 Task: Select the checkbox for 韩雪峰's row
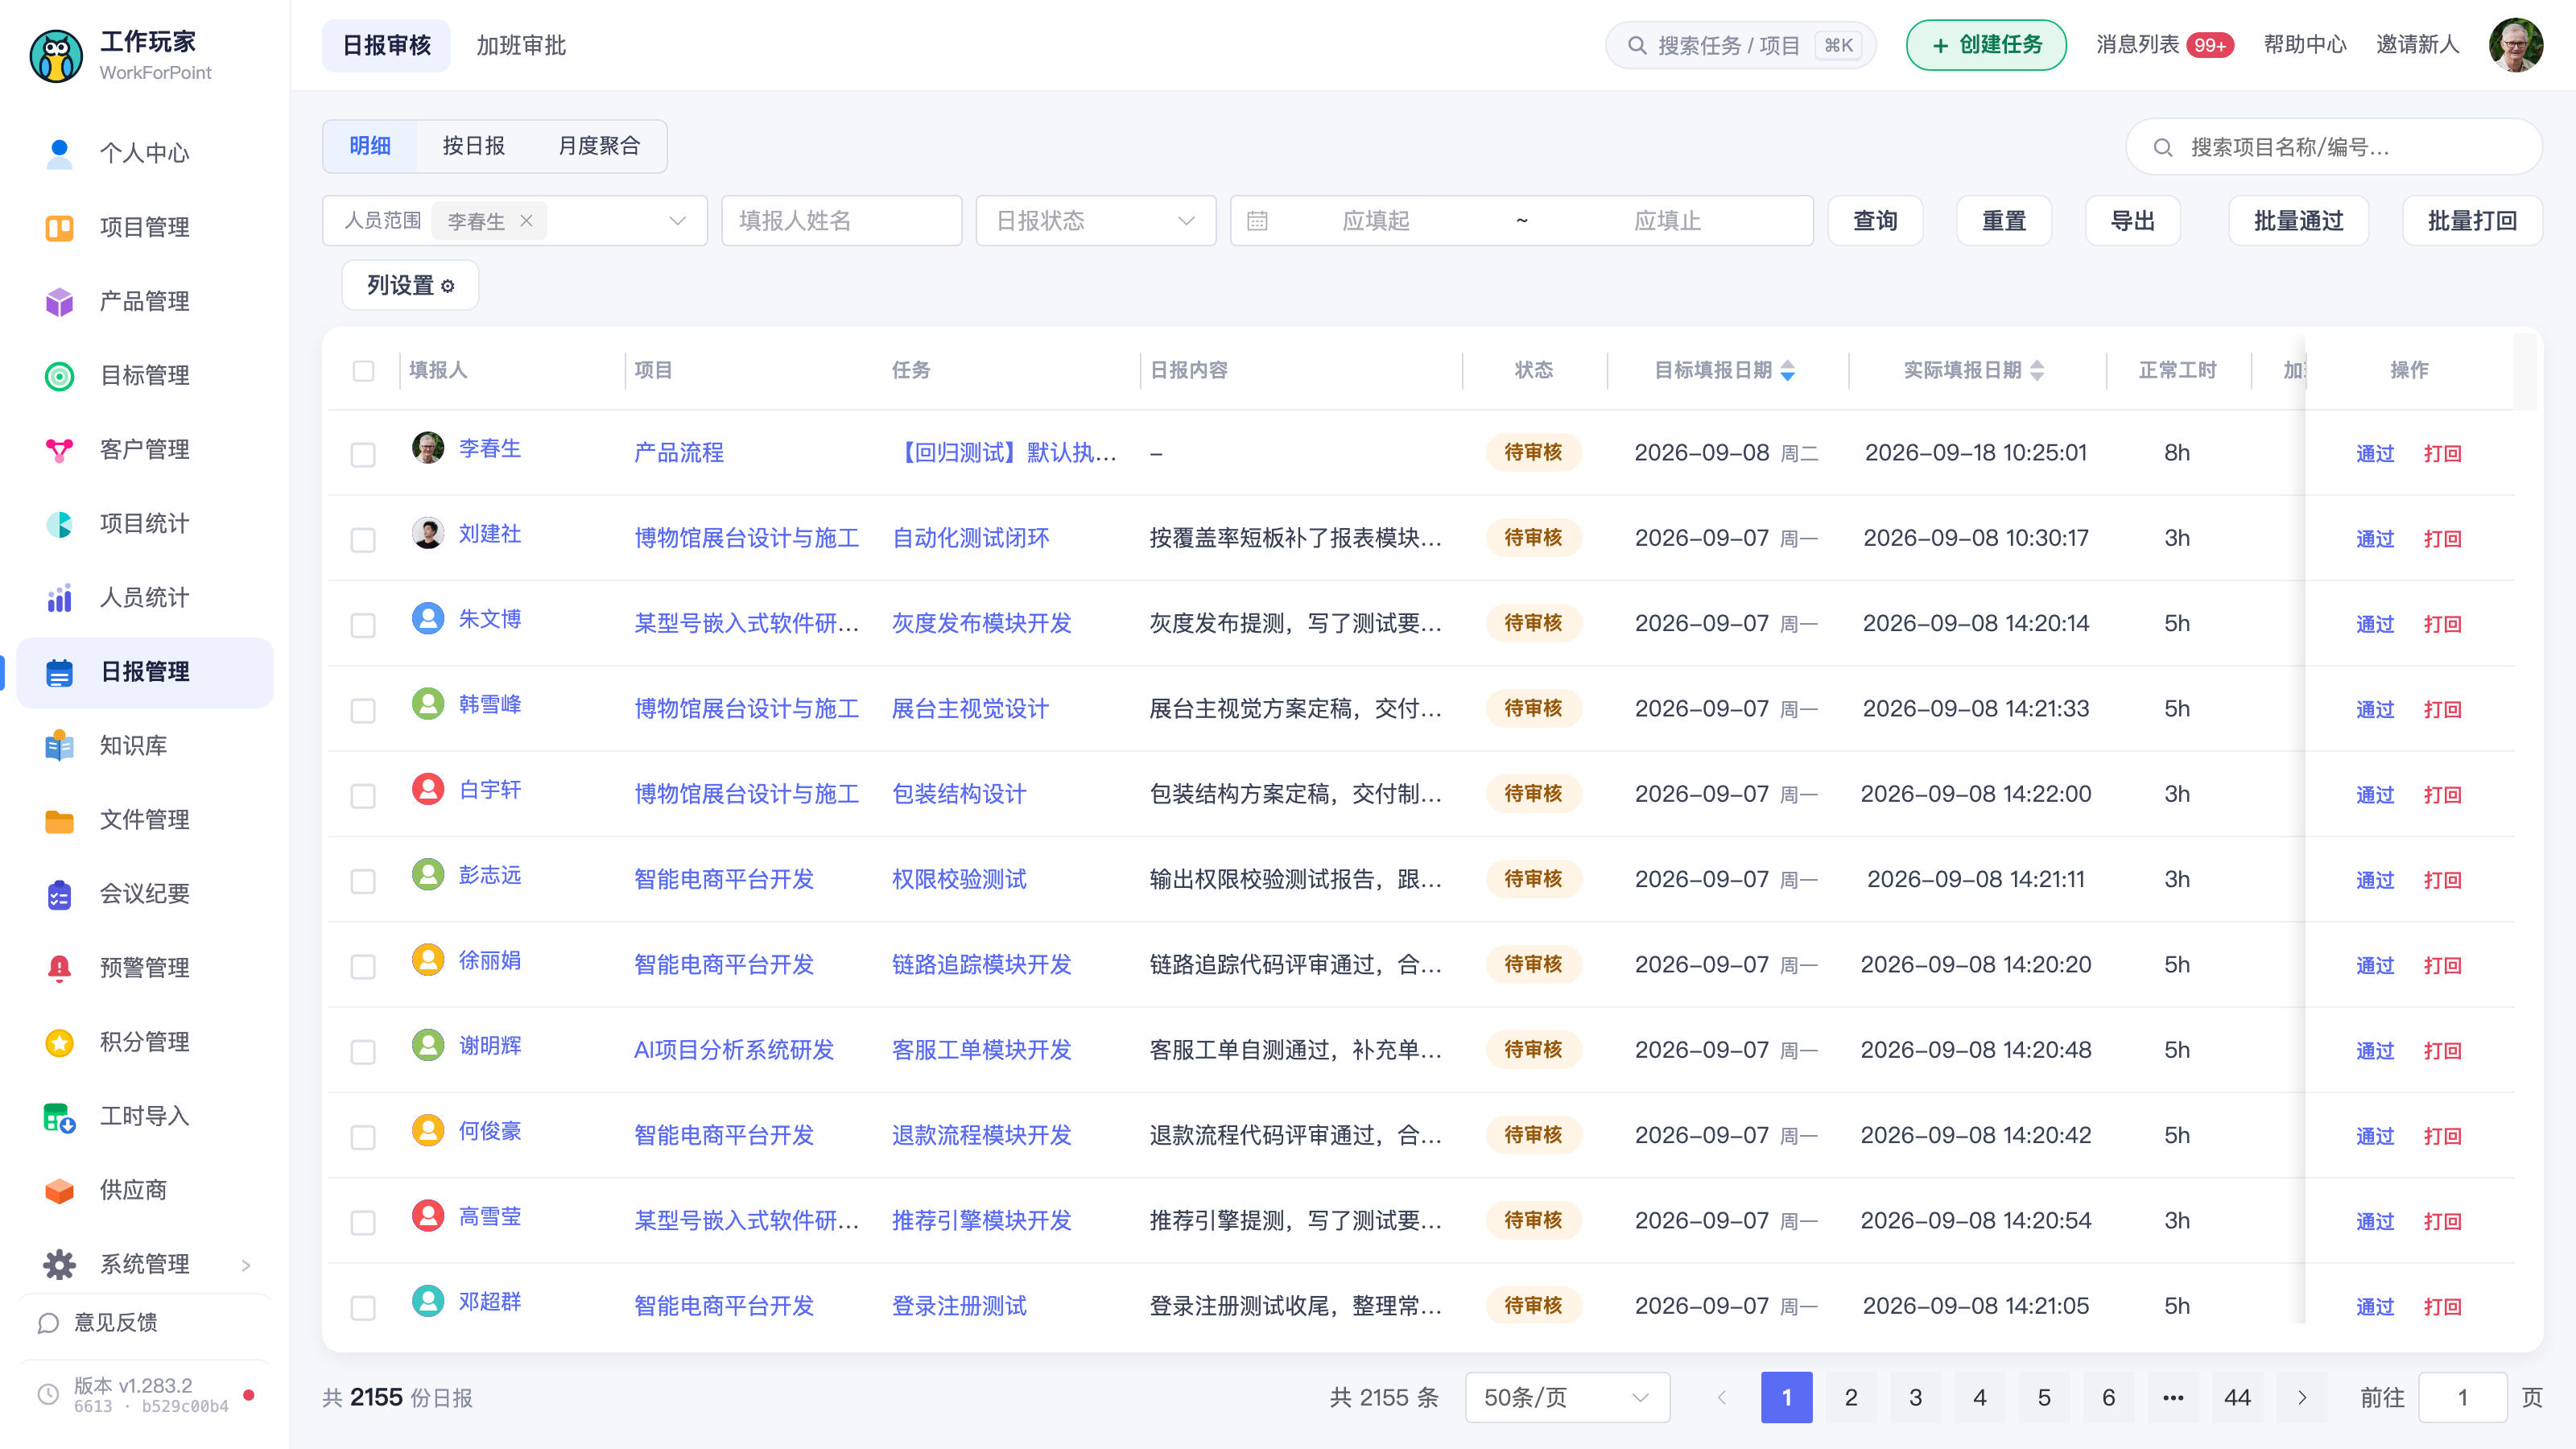[363, 710]
